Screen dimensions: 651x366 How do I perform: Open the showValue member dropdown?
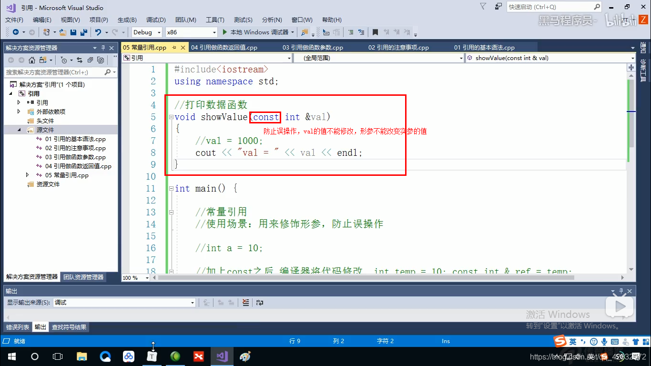pos(550,58)
